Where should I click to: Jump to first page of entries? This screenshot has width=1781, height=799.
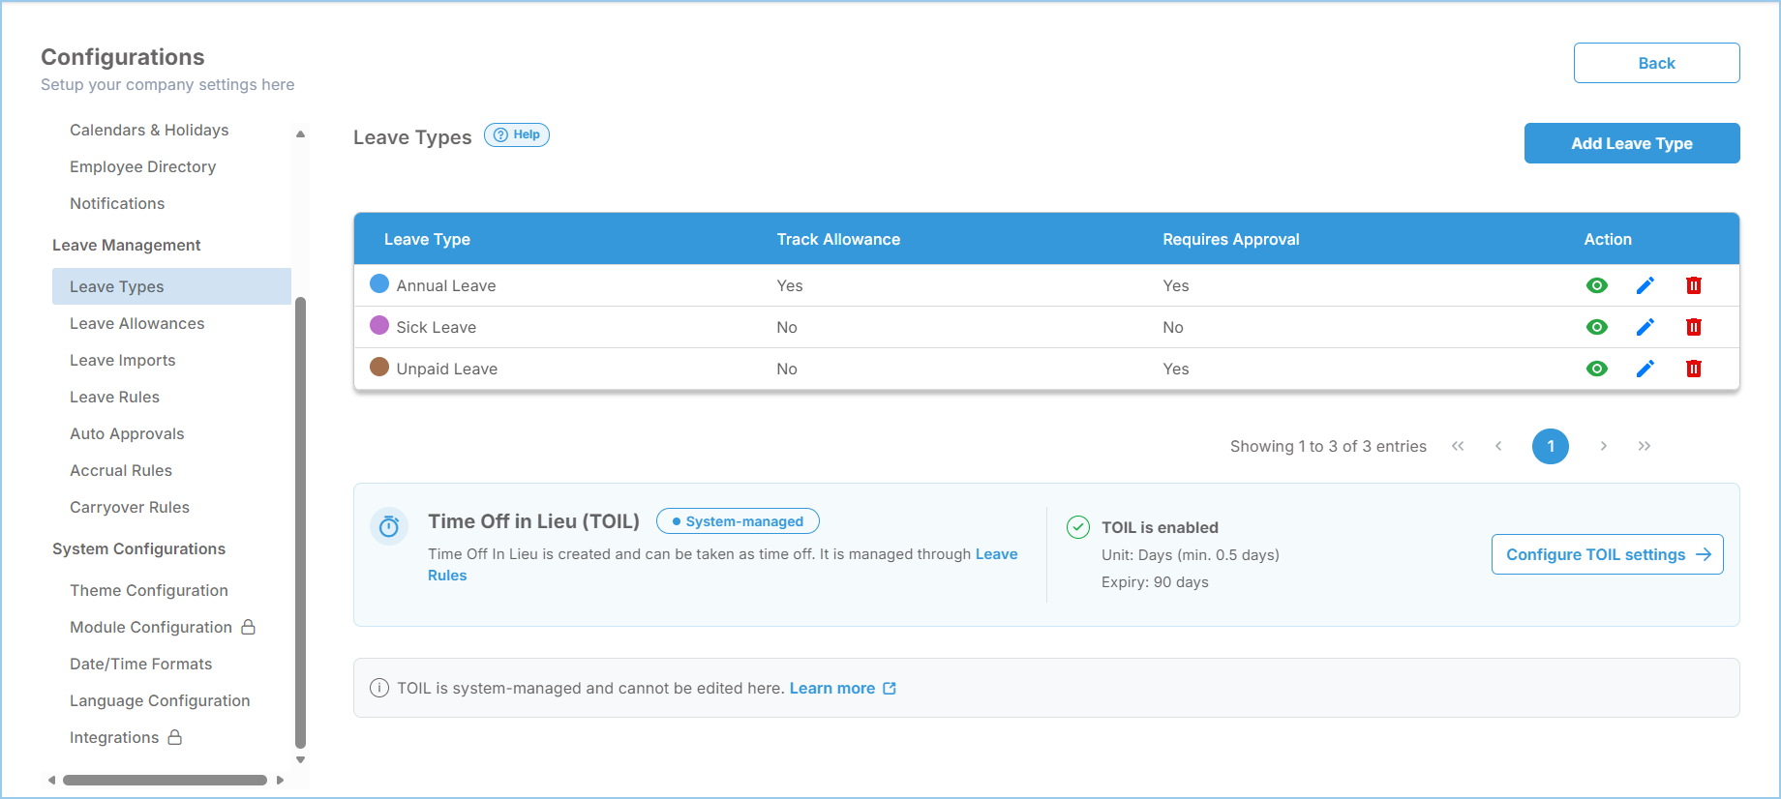point(1458,446)
